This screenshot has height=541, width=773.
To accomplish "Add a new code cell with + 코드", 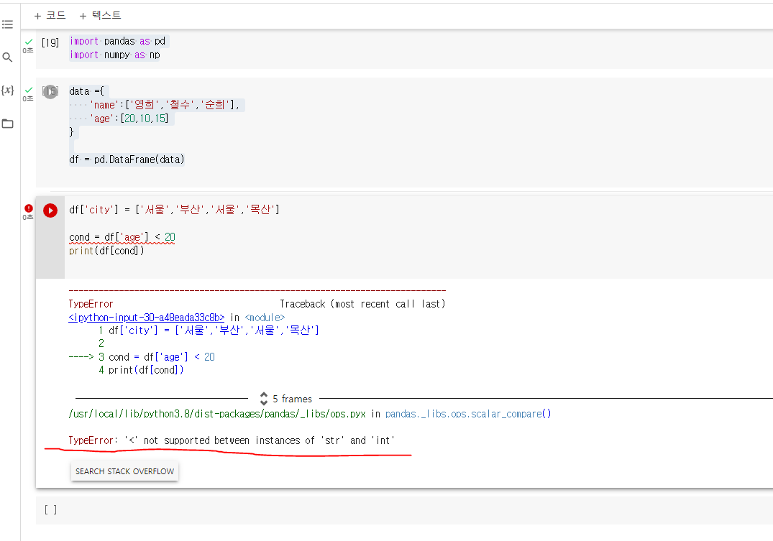I will (50, 16).
